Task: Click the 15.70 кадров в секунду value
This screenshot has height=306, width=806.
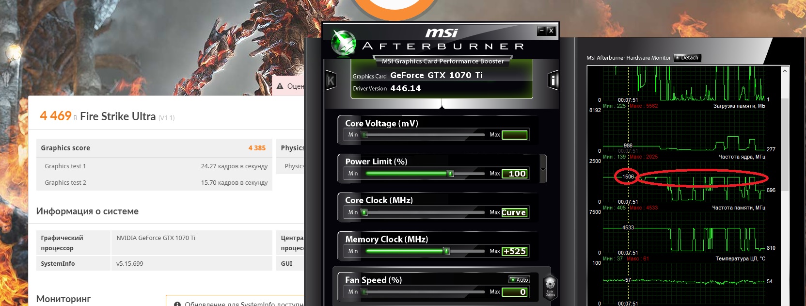Action: click(234, 182)
